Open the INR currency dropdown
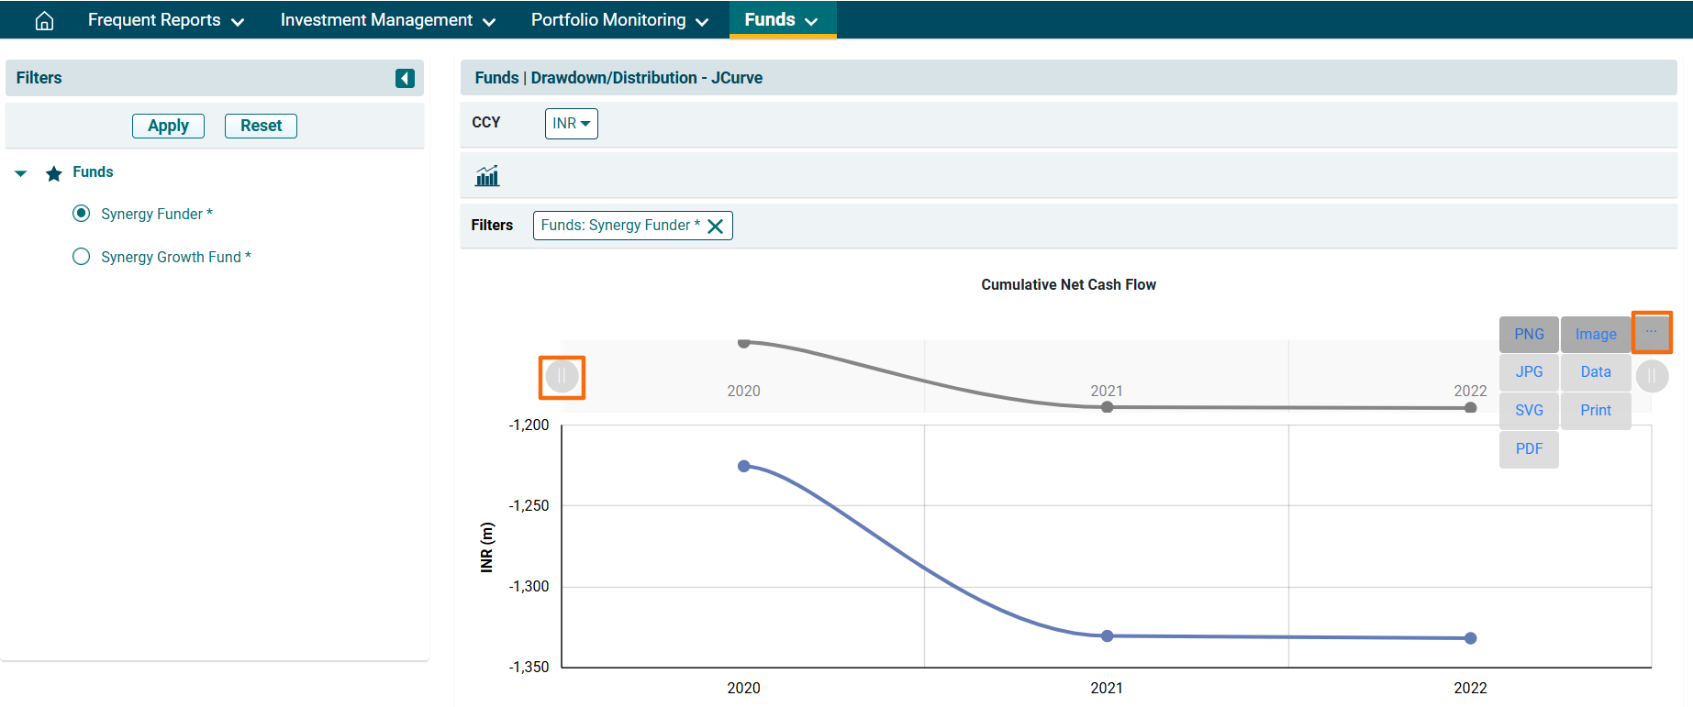The image size is (1693, 707). point(571,124)
